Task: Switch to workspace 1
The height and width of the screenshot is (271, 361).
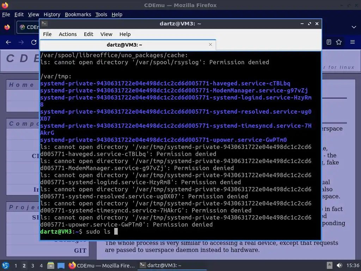Action: (16, 266)
